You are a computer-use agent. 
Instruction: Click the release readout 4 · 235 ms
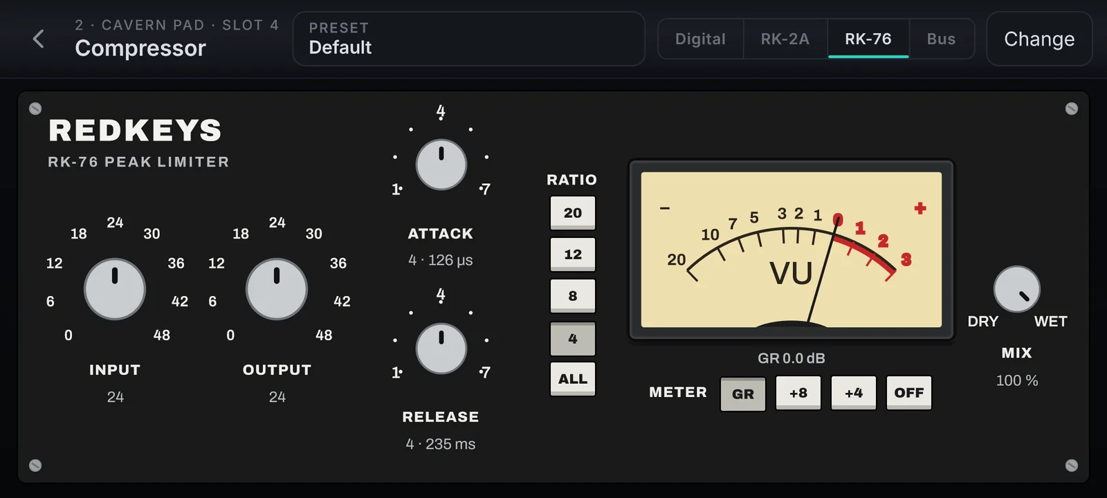441,444
